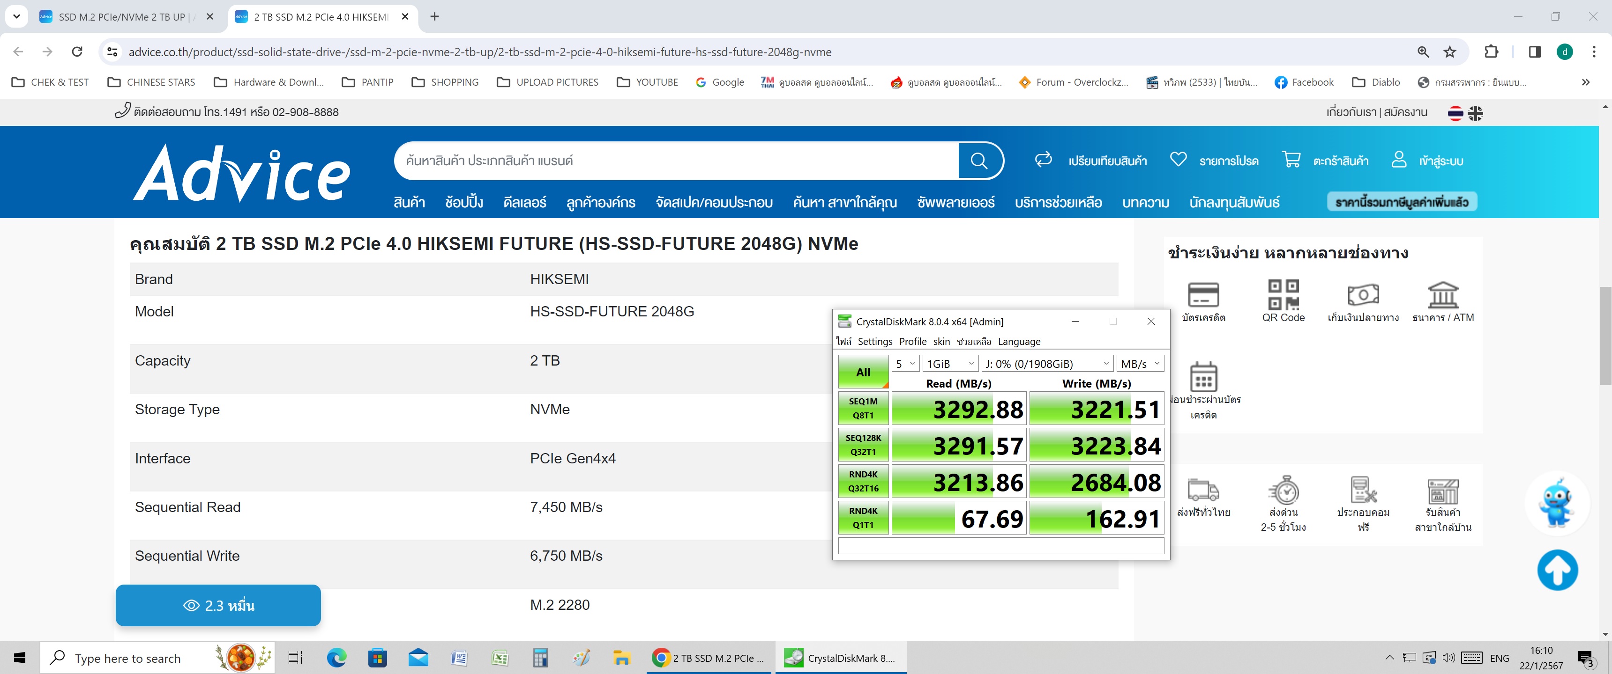
Task: Click the free PC assembly icon
Action: pyautogui.click(x=1364, y=490)
